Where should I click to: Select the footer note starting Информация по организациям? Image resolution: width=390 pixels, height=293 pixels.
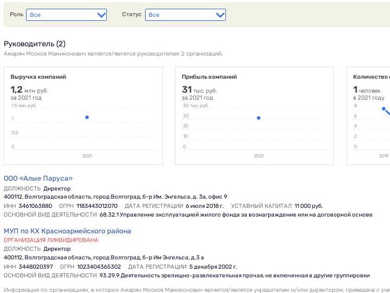click(x=197, y=290)
